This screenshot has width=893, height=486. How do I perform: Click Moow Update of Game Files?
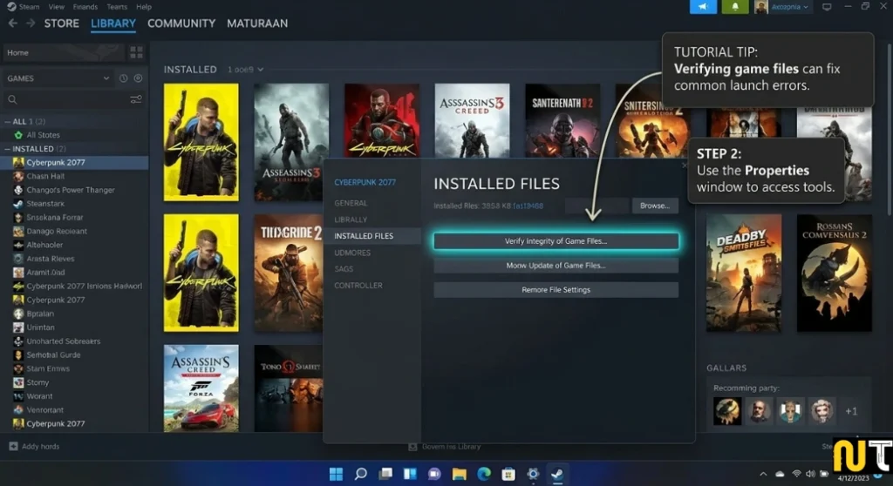coord(556,265)
